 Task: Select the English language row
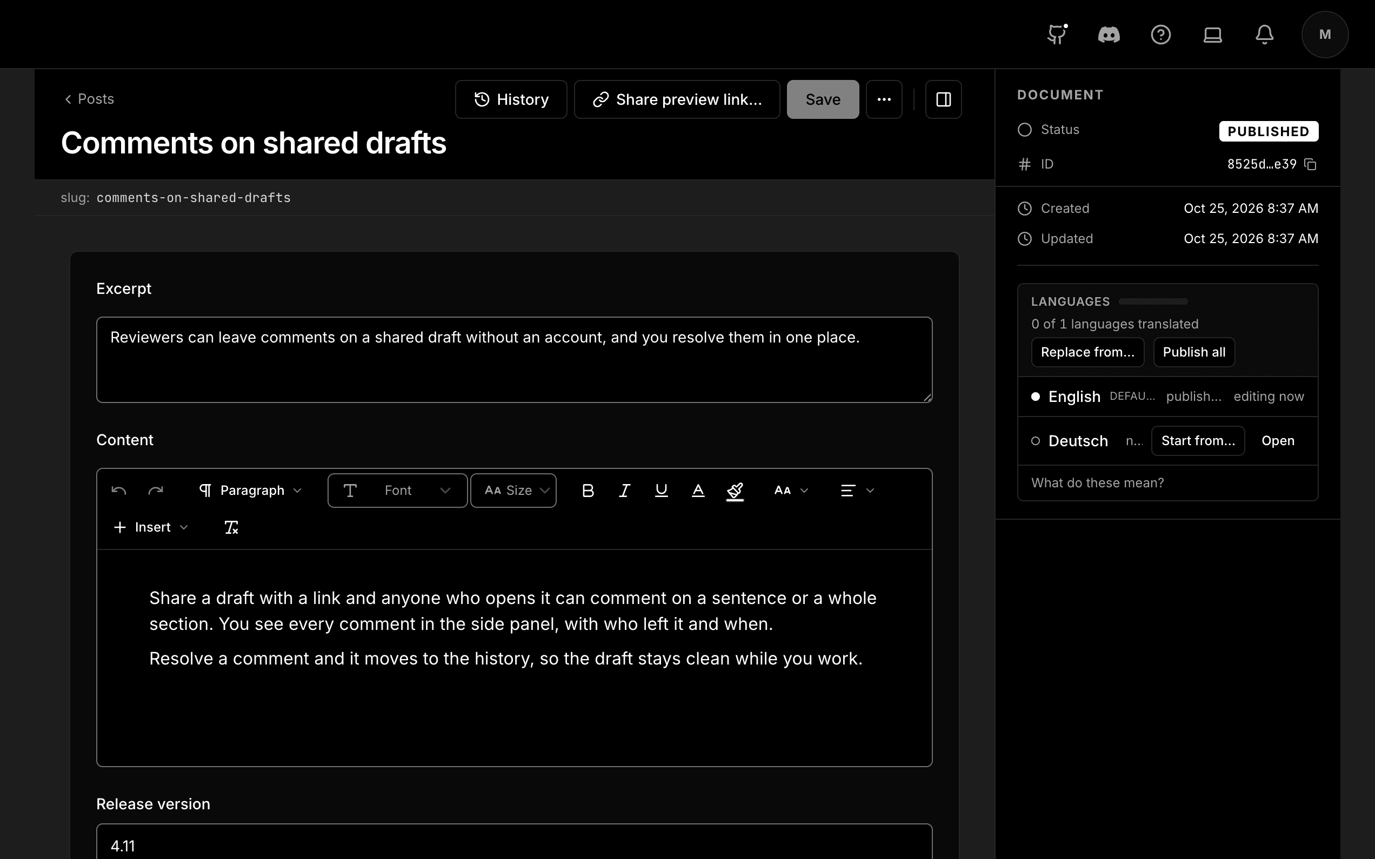(1167, 397)
